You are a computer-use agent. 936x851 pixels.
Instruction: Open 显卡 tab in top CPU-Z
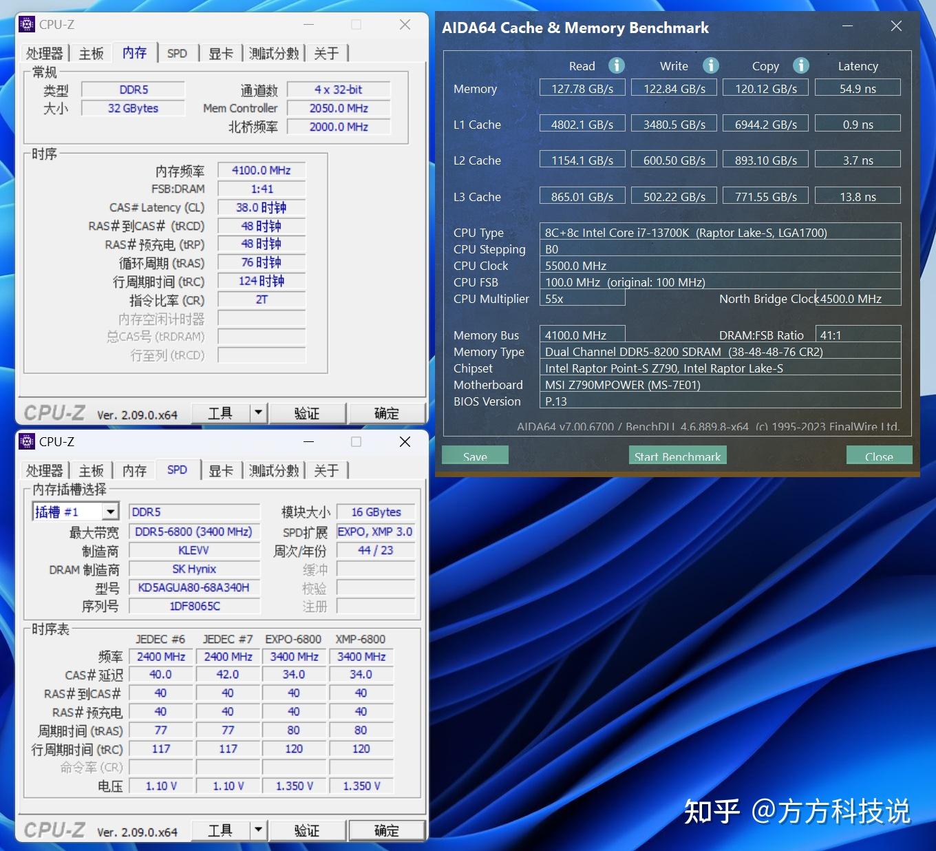tap(221, 54)
